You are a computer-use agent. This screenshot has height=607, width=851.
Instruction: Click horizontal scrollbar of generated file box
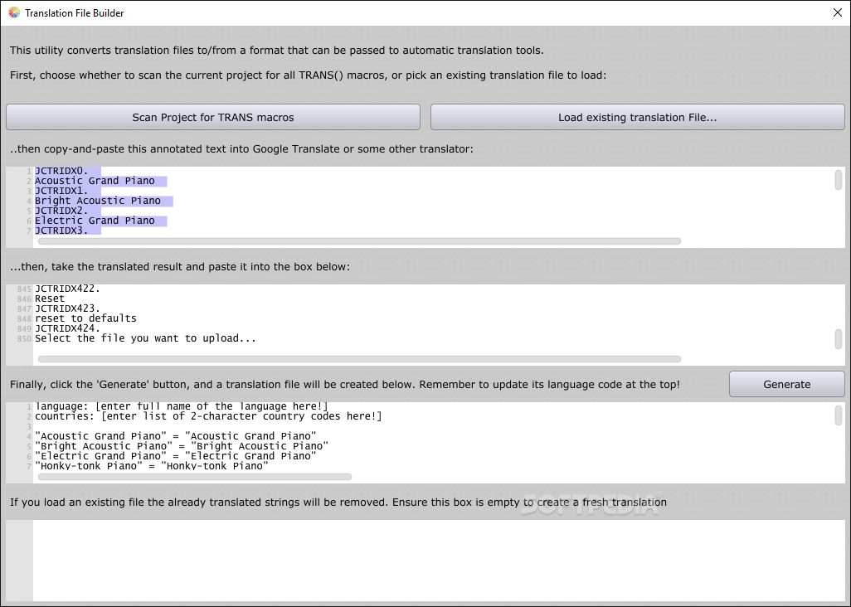[195, 477]
